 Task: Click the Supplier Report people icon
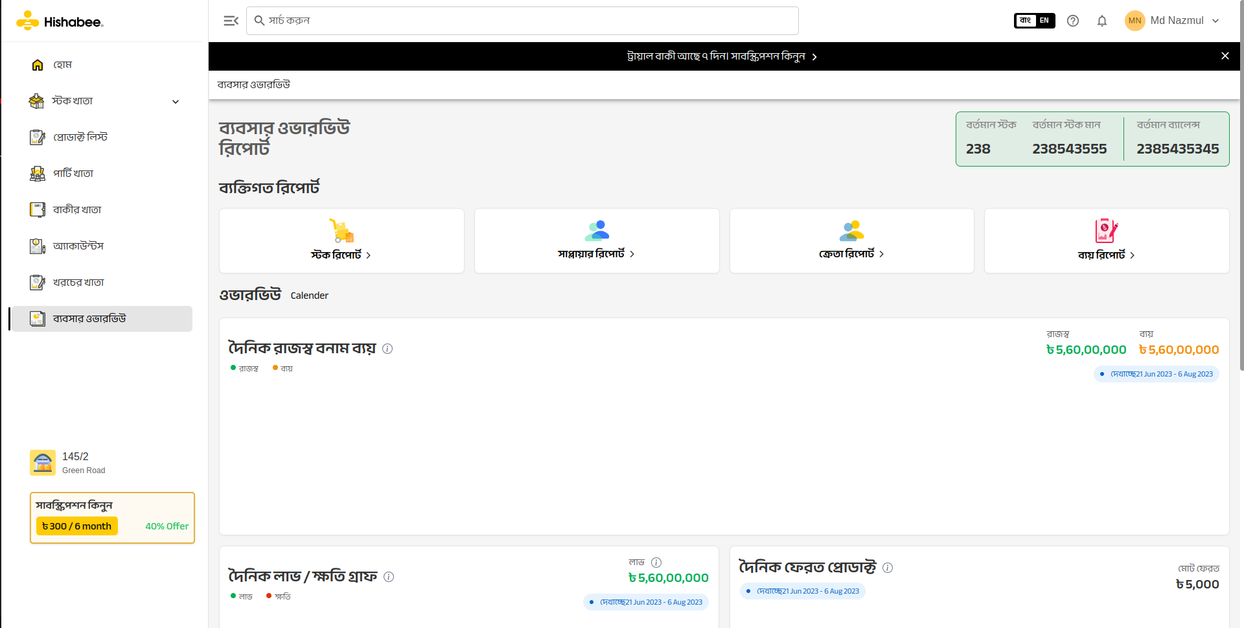click(x=597, y=231)
